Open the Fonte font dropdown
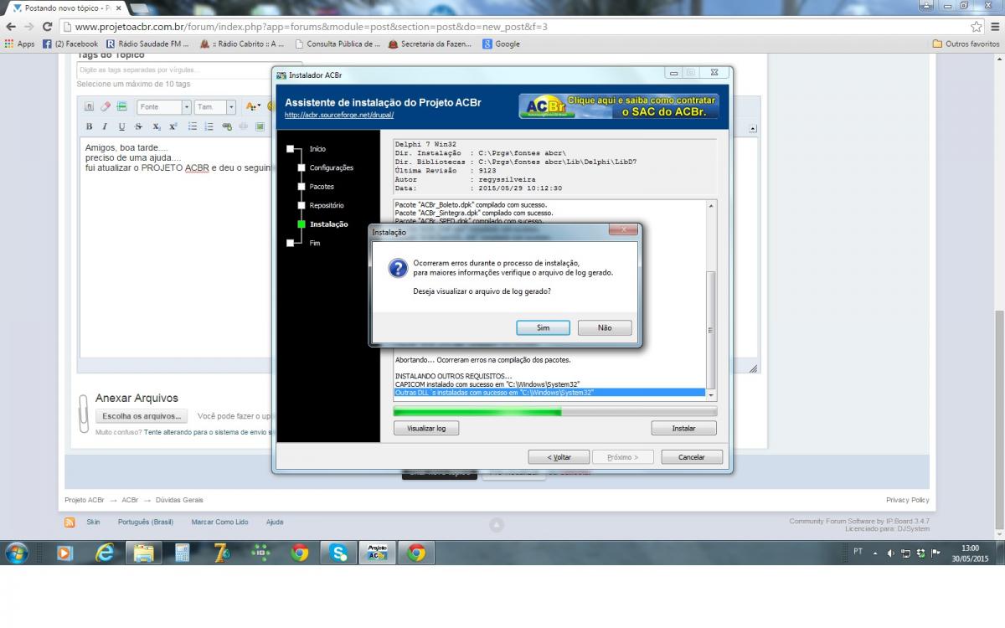 [164, 107]
